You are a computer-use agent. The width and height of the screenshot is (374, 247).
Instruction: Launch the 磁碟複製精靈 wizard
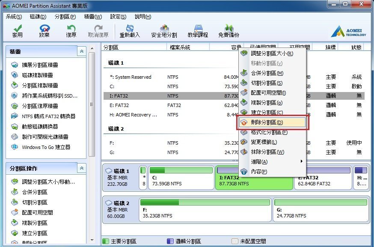click(32, 75)
